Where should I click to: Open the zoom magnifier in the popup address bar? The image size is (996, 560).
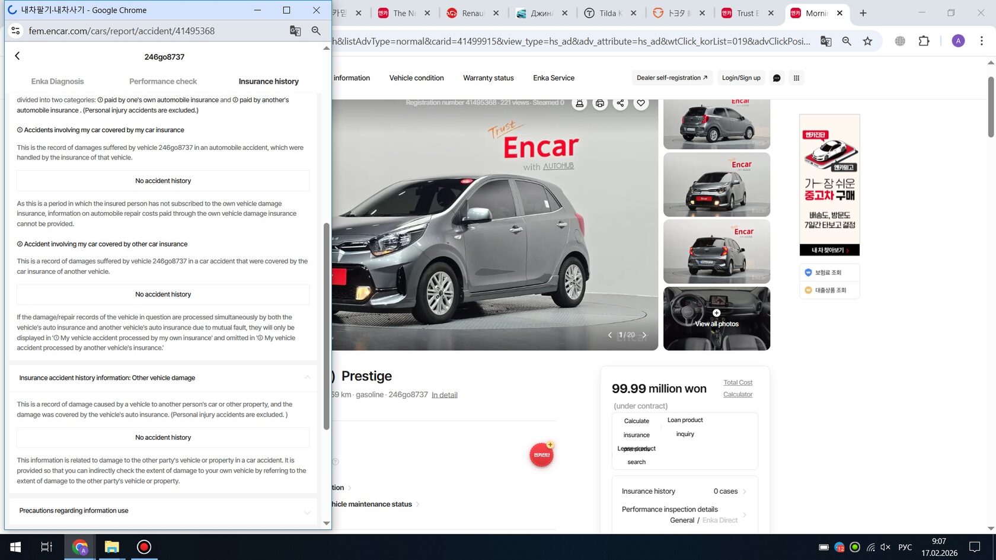316,31
